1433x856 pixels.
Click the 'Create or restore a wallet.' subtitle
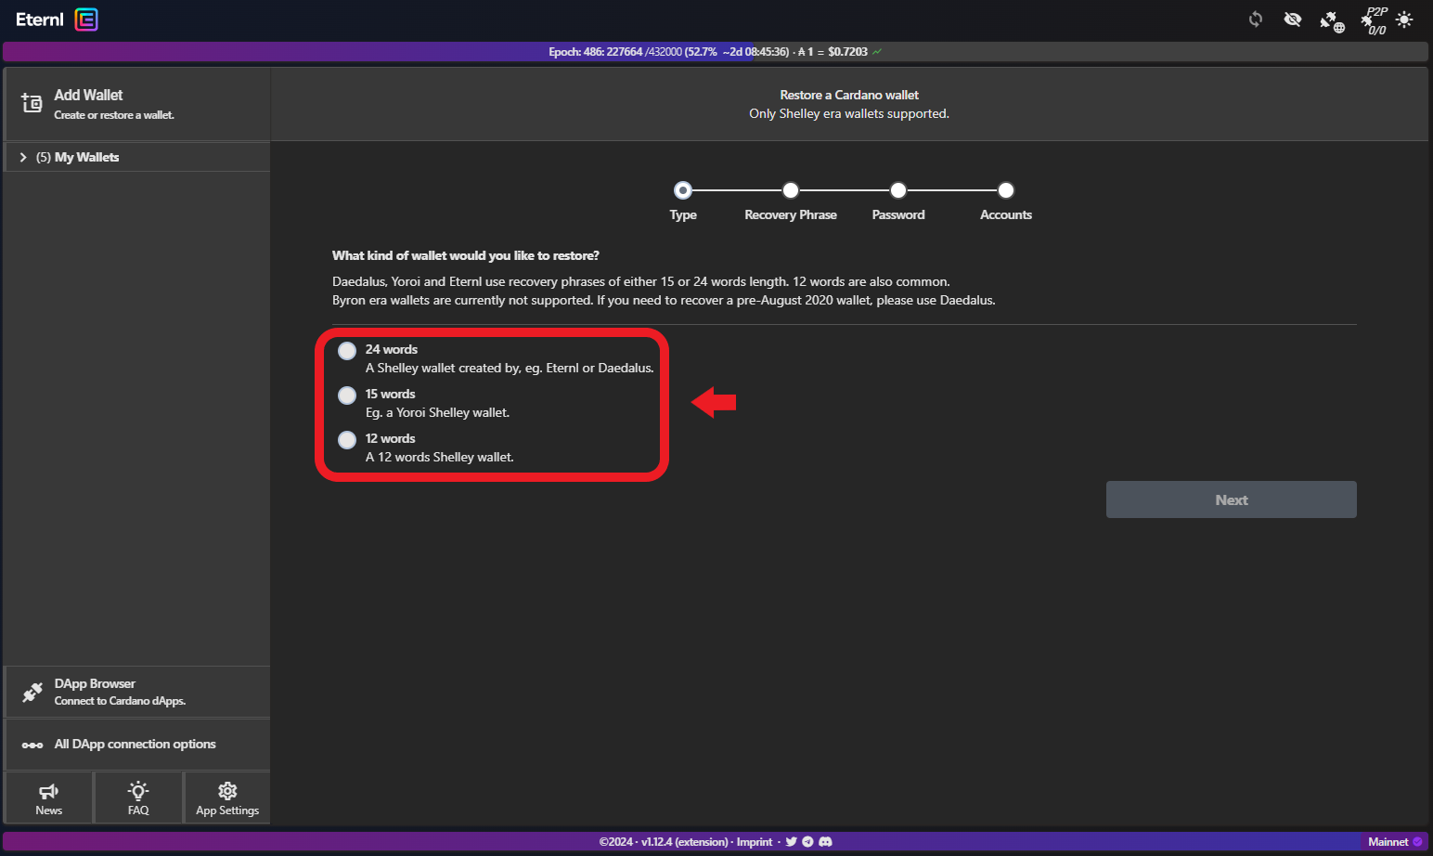[x=114, y=116]
